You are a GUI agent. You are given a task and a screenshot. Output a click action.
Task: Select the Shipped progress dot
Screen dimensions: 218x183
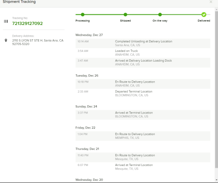pos(126,14)
